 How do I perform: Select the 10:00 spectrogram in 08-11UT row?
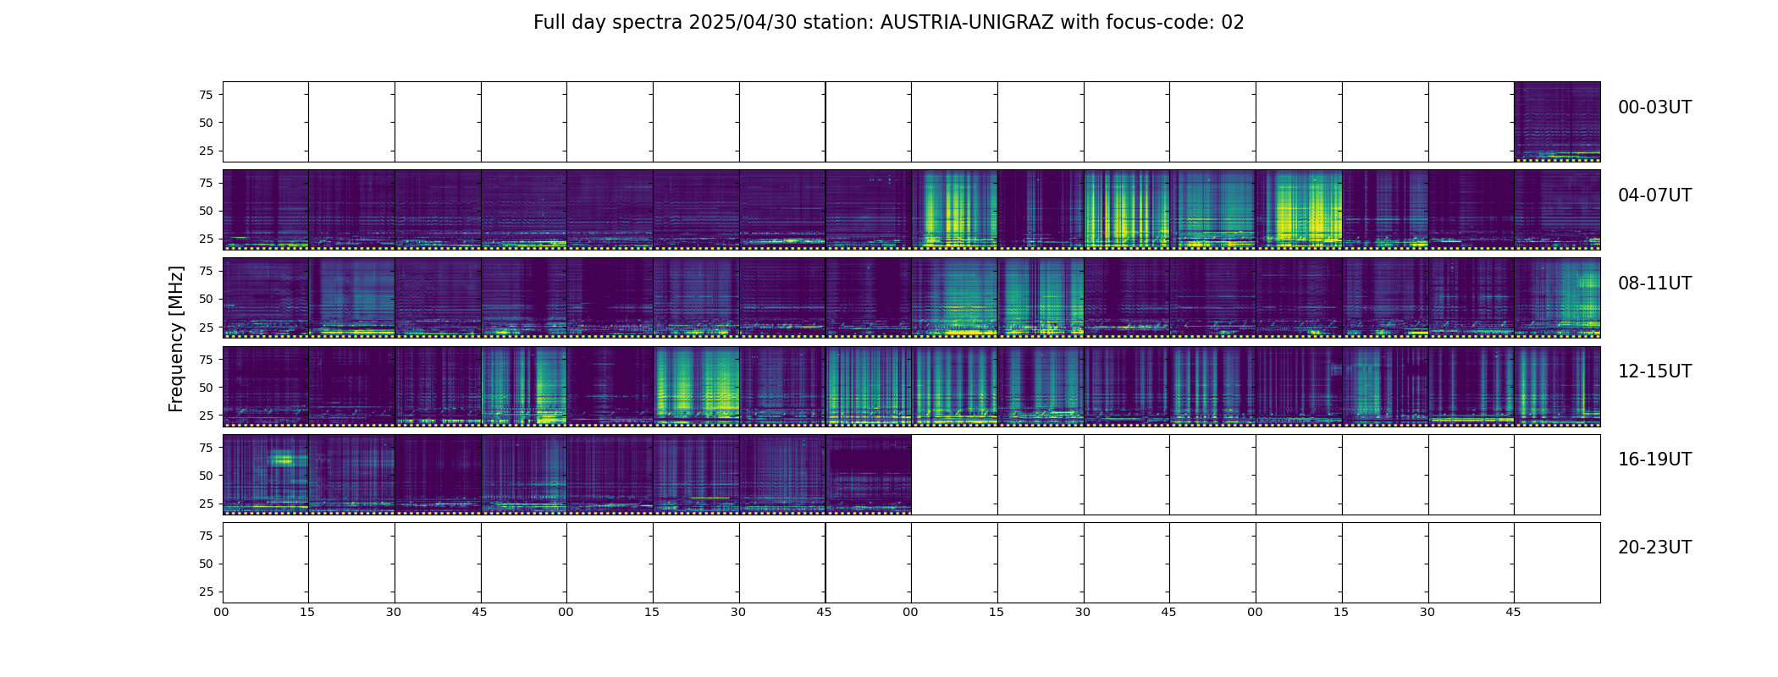pos(954,298)
